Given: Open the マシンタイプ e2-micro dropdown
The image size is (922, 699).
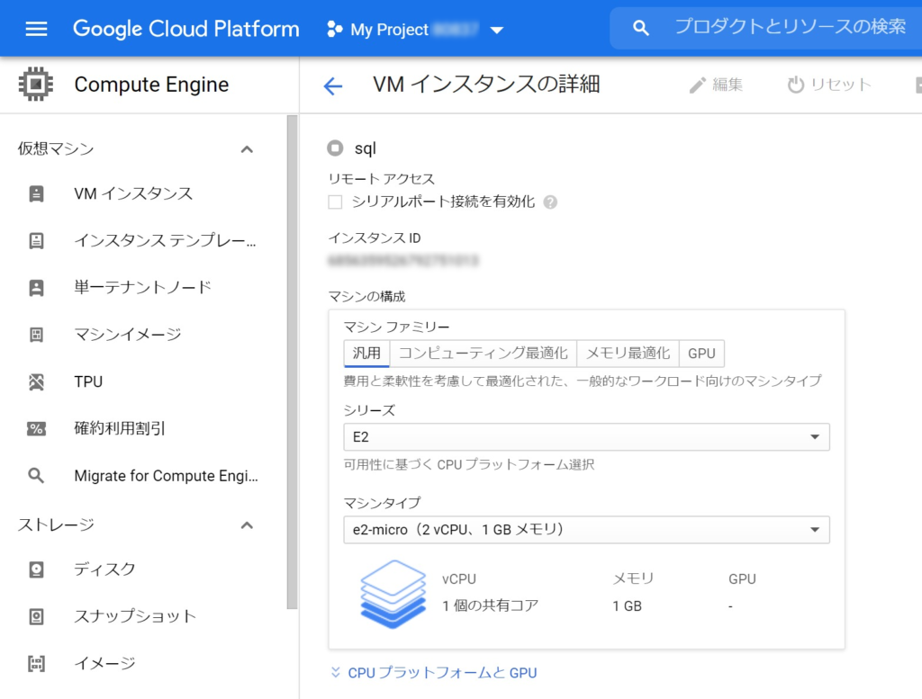Looking at the screenshot, I should (x=586, y=530).
